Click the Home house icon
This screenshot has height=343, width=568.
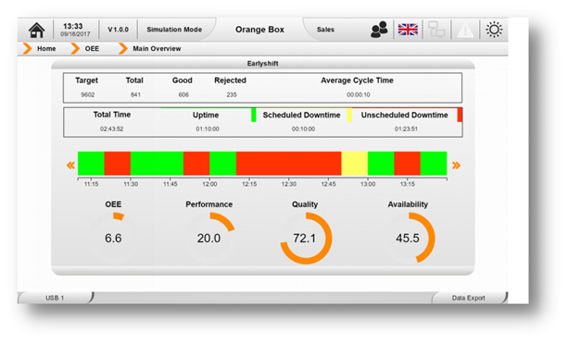(x=36, y=30)
